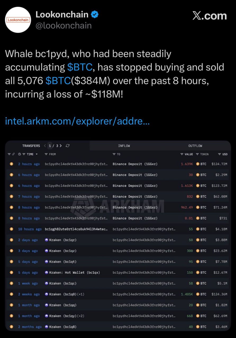Open the @lookonchain handle
The height and width of the screenshot is (338, 236).
[x=63, y=26]
